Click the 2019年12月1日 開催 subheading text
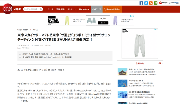The image size is (180, 104). point(41,70)
